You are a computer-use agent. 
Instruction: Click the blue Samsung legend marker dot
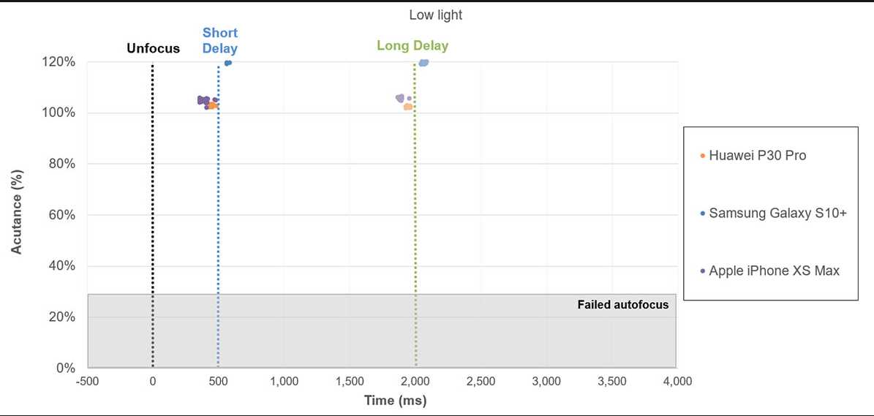[703, 213]
